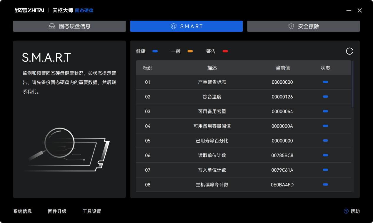Click the ZHITAI logo
Screen dimensions: 373x223
(29, 10)
